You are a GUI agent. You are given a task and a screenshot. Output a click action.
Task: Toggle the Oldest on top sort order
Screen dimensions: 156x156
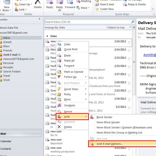coord(119,27)
